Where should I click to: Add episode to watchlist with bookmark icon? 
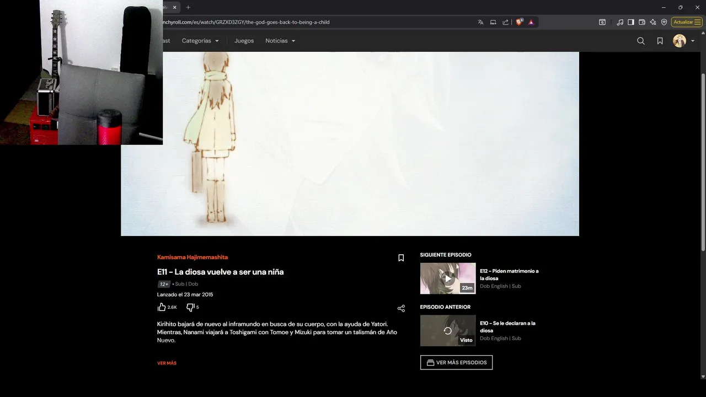401,258
